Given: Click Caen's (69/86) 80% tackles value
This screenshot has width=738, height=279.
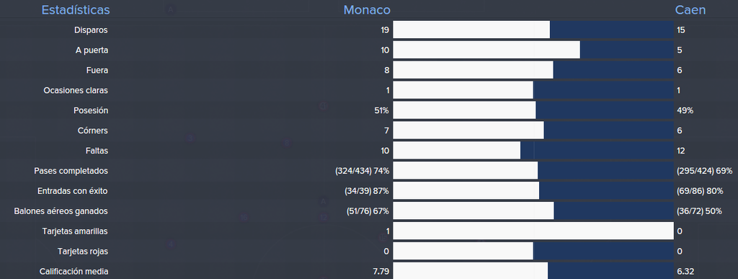Looking at the screenshot, I should click(x=700, y=191).
